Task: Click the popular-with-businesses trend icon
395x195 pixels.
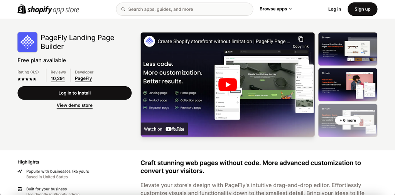Action: pos(20,172)
